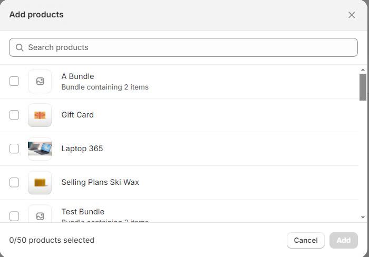
Task: Select the Gift Card checkbox
Action: (14, 115)
